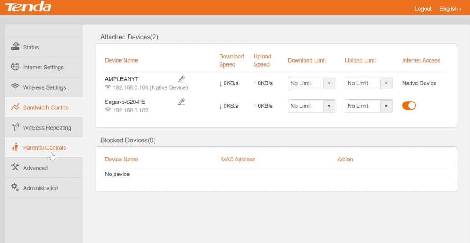Click the Logout link
The image size is (470, 243).
[423, 9]
